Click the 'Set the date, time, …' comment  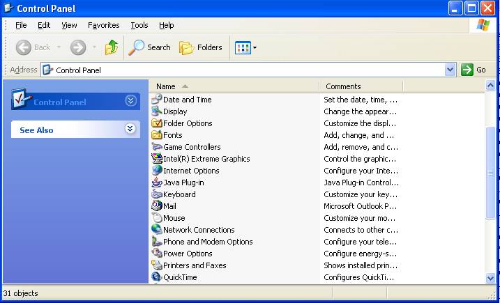pos(361,100)
